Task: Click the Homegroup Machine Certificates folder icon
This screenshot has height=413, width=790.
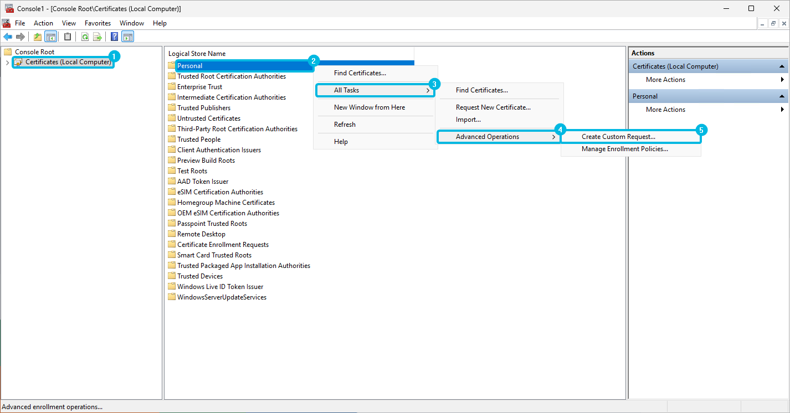Action: coord(172,203)
